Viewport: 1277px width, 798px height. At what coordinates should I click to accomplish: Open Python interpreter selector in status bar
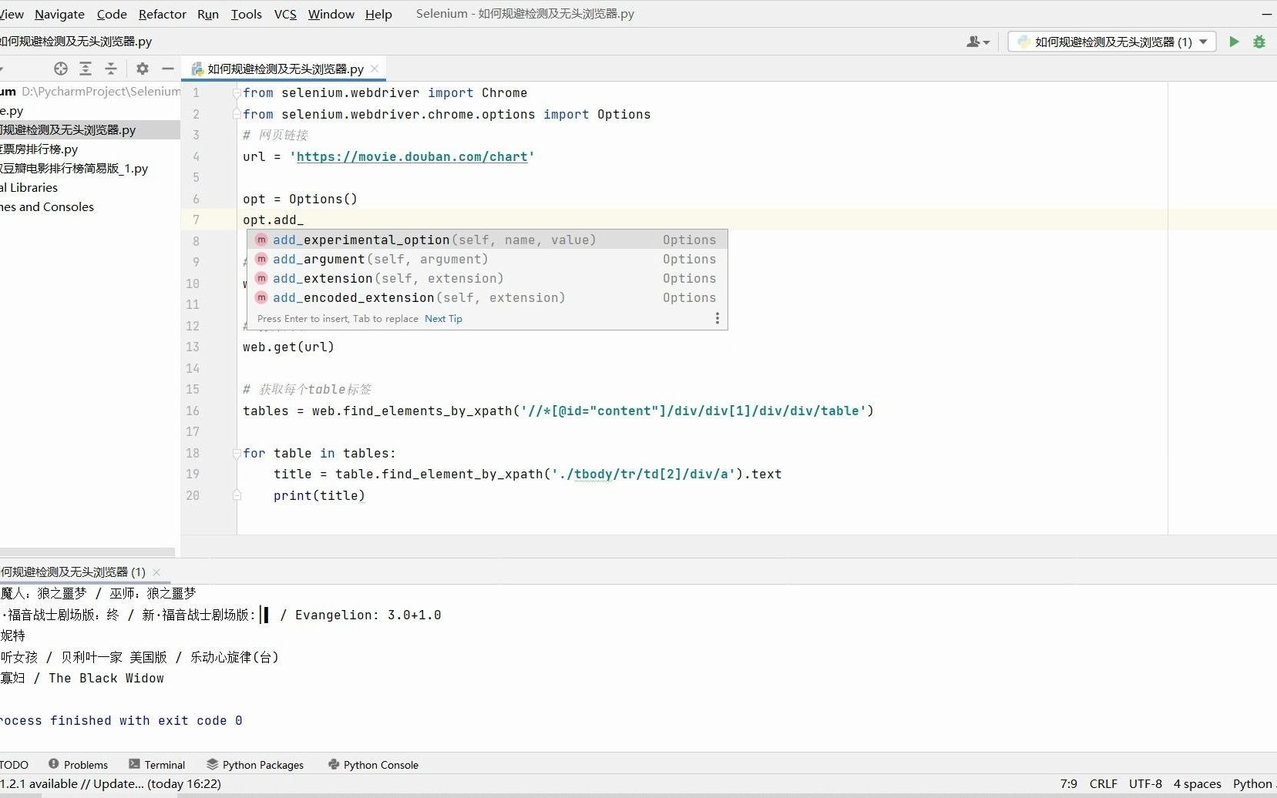coord(1253,783)
